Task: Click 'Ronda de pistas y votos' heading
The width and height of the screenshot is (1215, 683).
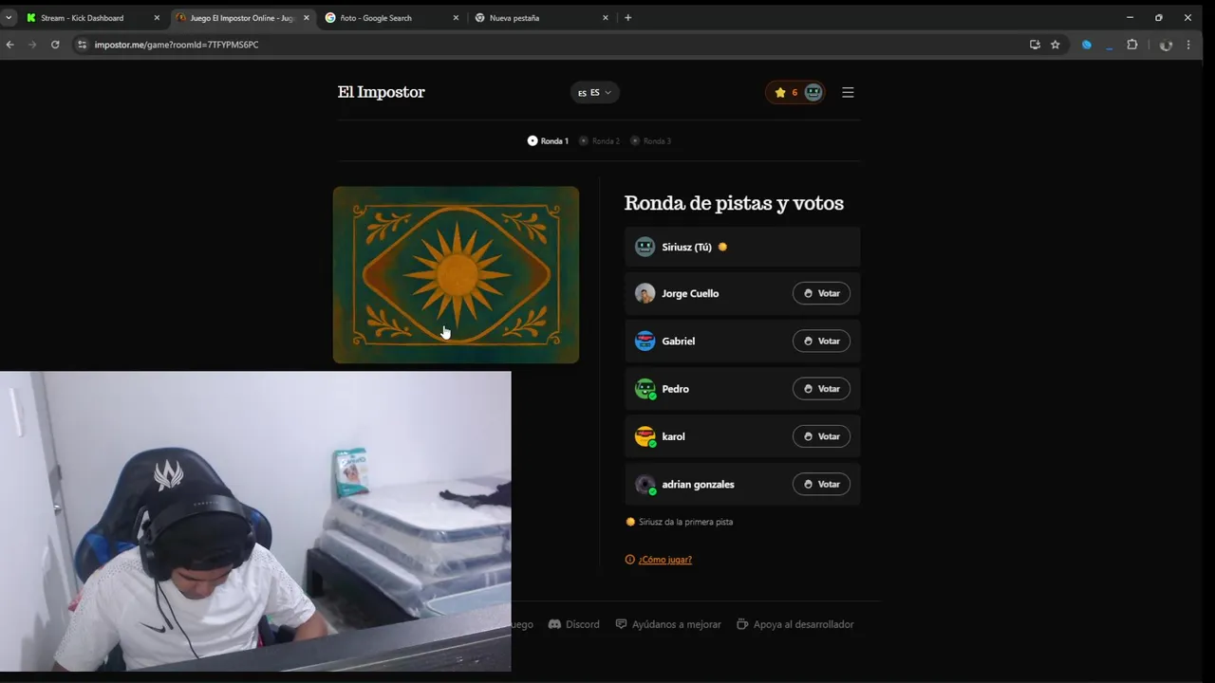Action: [x=734, y=203]
